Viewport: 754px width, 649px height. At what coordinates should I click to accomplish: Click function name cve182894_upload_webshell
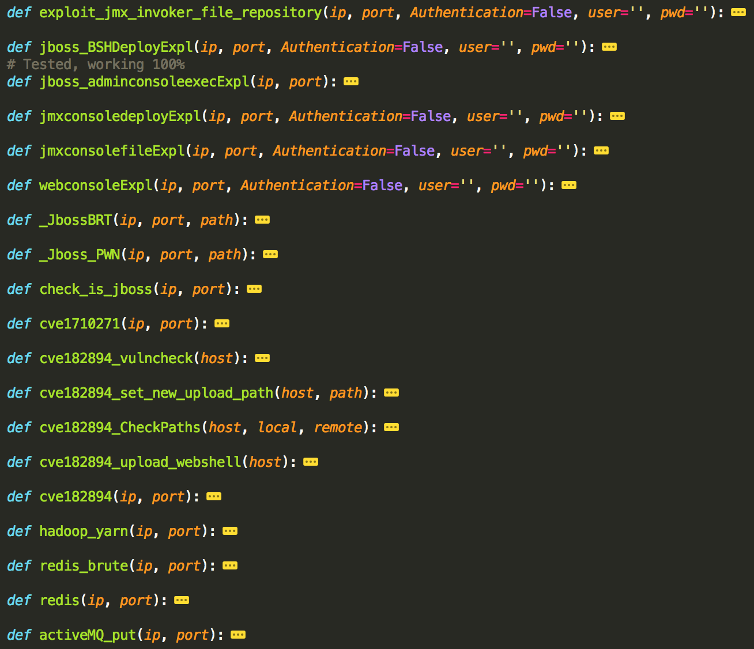click(x=140, y=462)
